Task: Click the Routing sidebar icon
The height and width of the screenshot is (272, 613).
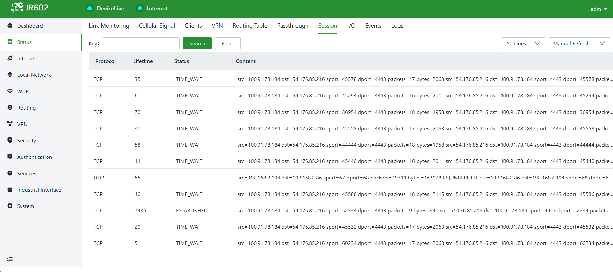Action: [x=10, y=108]
